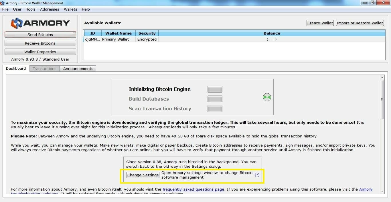Open the Tools menu
391x202 pixels.
point(31,9)
